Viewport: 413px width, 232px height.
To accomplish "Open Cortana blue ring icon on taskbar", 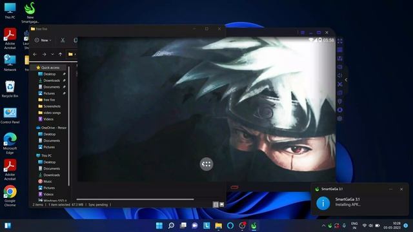I will tap(230, 226).
